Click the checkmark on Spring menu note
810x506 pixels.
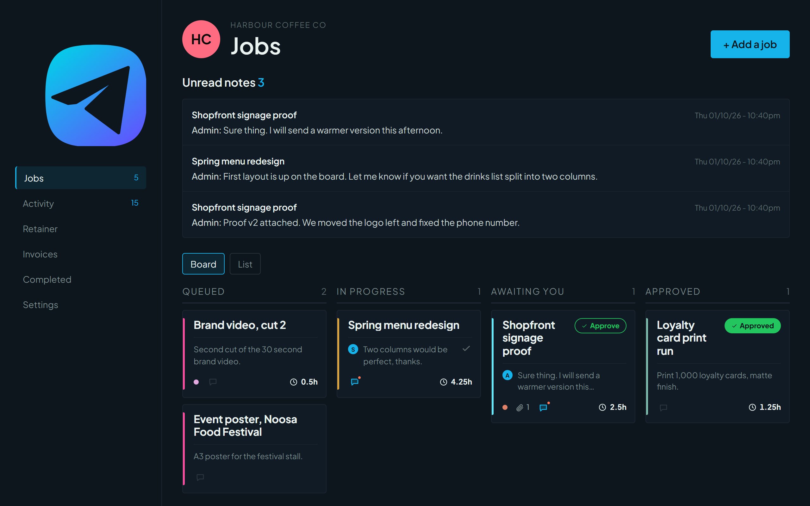click(x=466, y=349)
